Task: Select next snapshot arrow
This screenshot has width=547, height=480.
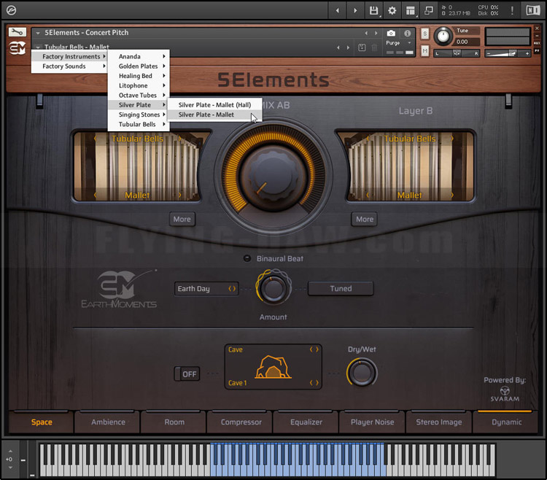Action: 348,47
